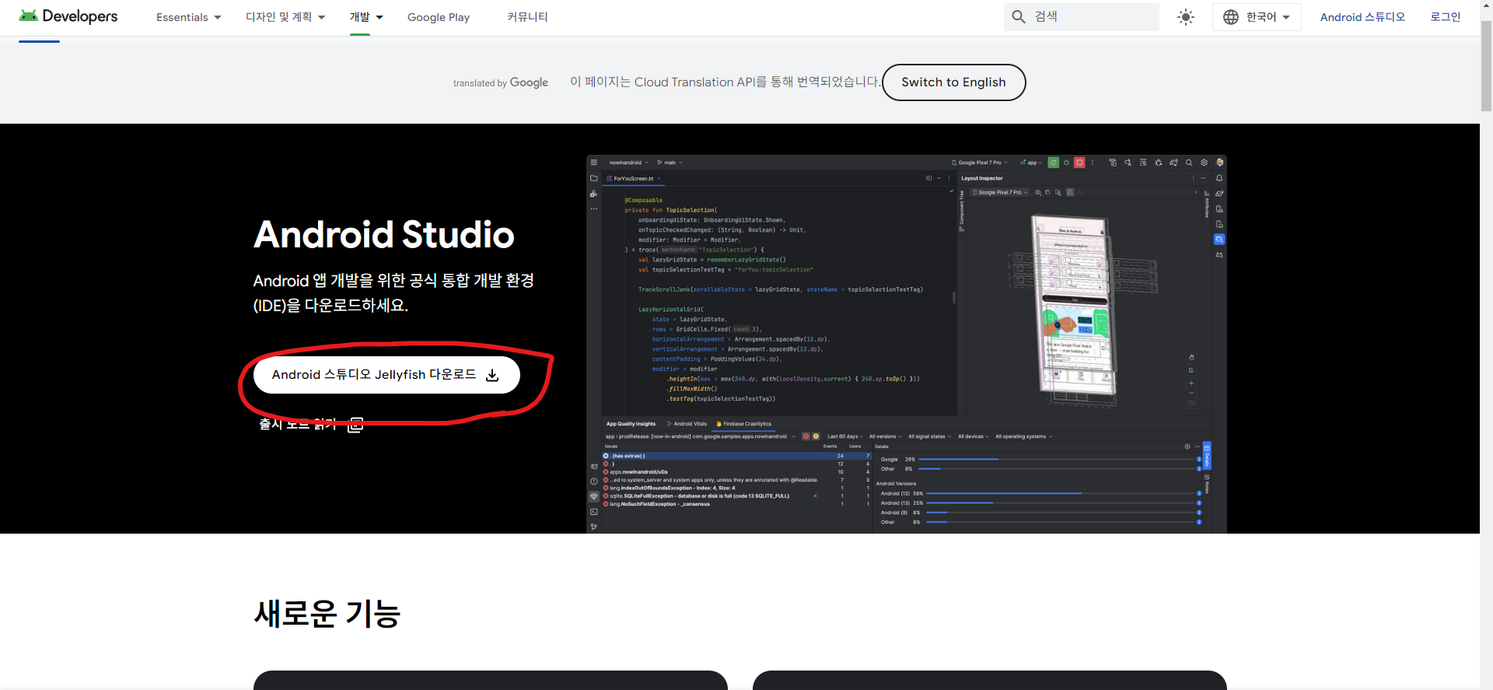Open the Android Studio IDE screenshot image
The width and height of the screenshot is (1493, 690).
[x=906, y=344]
